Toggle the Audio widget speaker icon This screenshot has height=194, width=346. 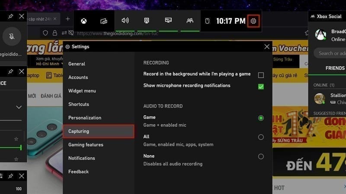pyautogui.click(x=125, y=21)
